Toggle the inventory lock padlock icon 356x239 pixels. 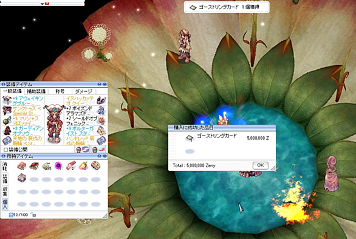point(33,215)
